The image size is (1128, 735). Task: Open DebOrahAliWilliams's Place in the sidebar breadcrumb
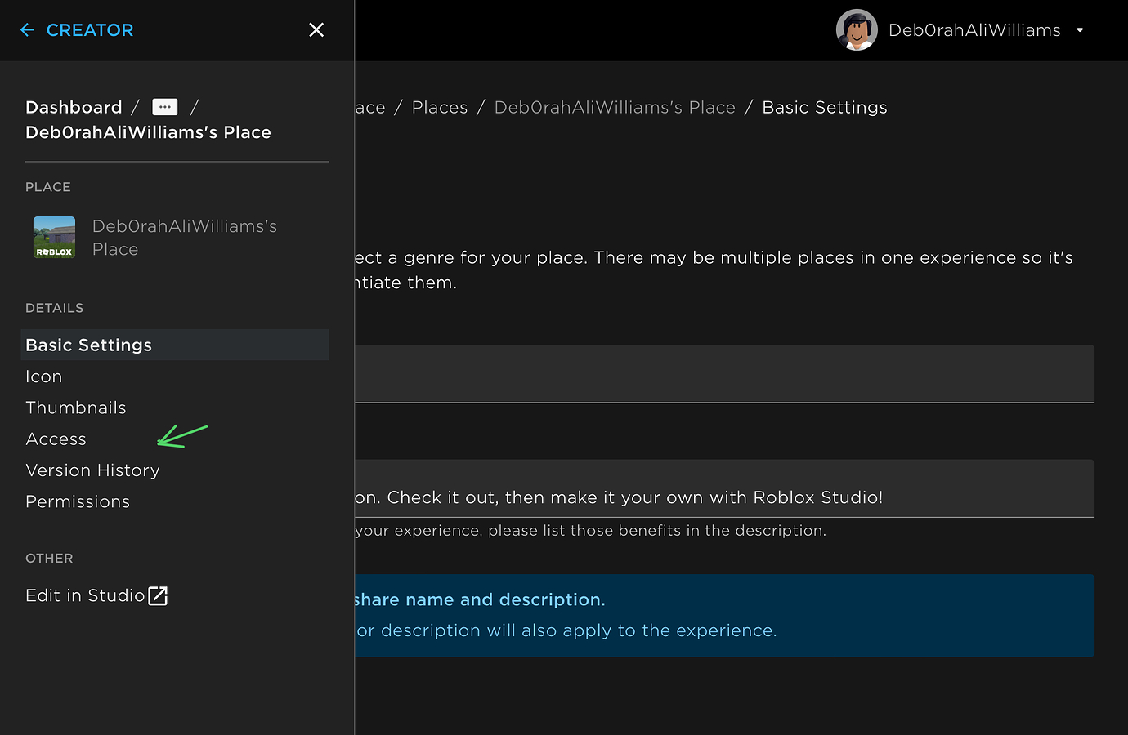pos(148,132)
